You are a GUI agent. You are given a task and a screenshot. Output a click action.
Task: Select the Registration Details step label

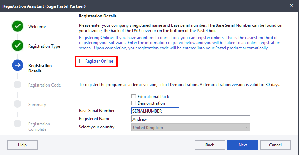[40, 68]
